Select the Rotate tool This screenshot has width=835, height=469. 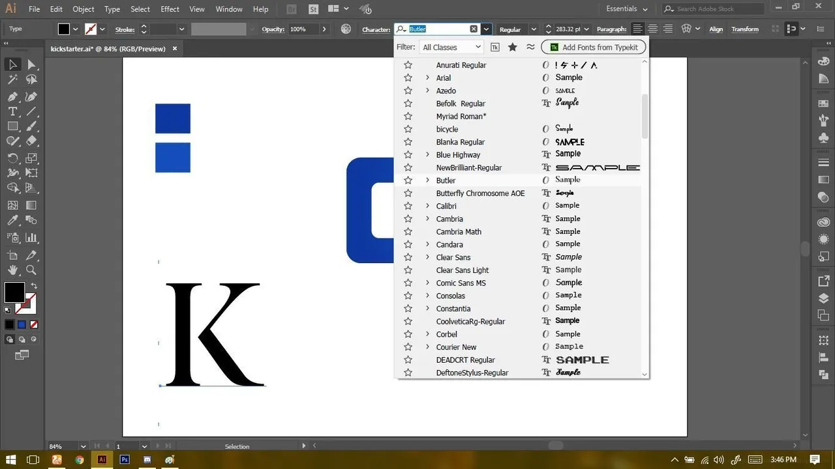(x=12, y=158)
